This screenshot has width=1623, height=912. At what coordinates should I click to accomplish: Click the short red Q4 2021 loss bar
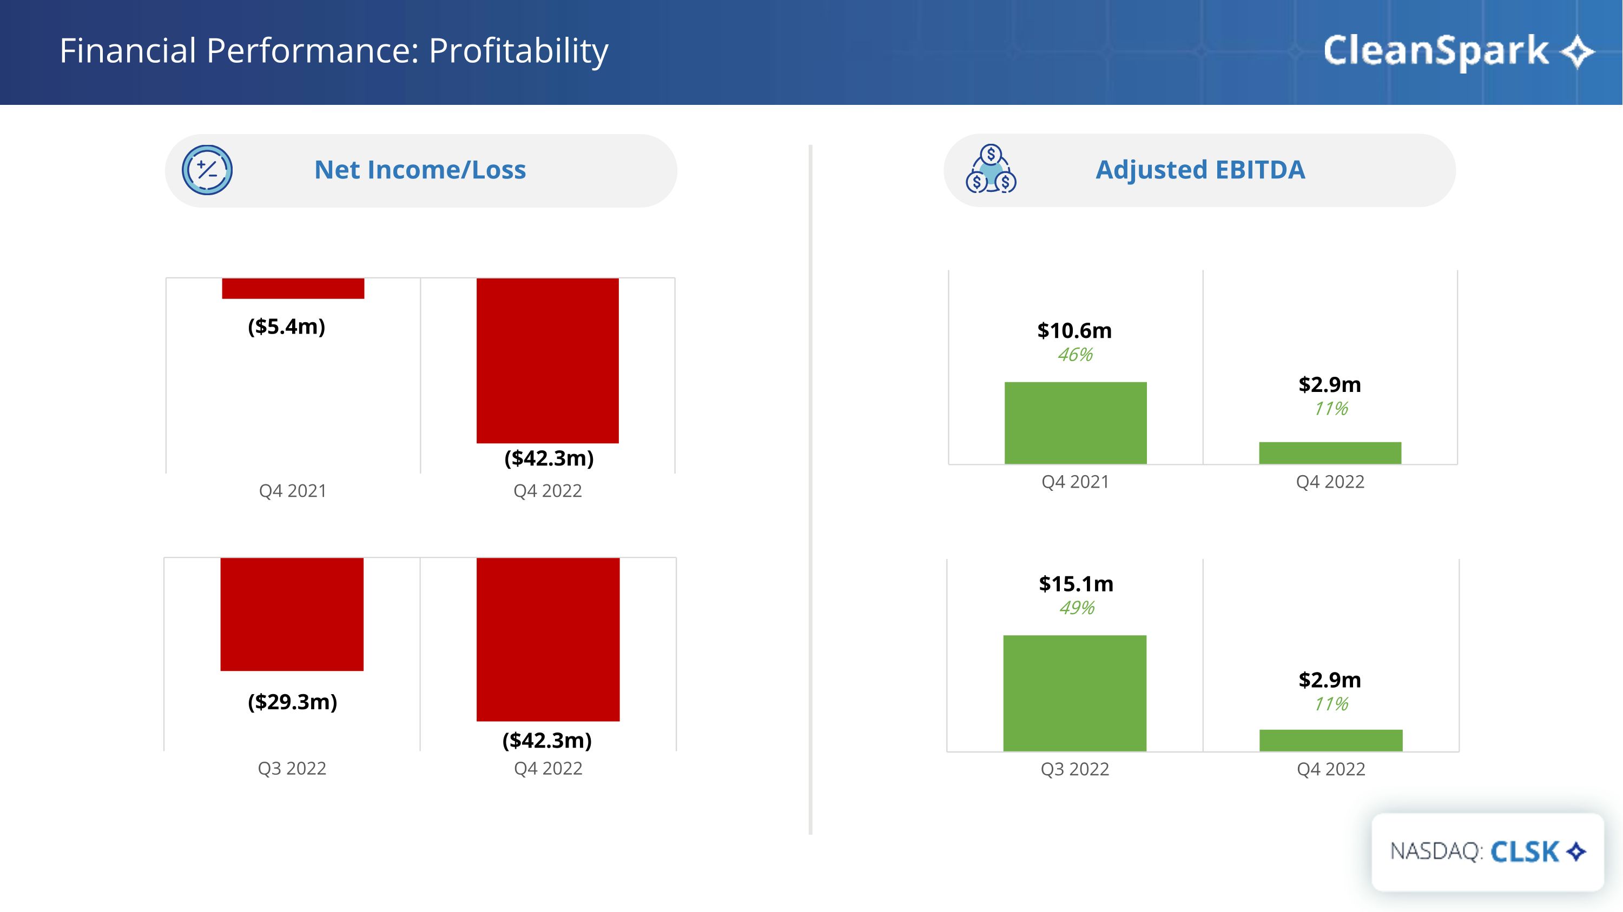click(x=293, y=288)
